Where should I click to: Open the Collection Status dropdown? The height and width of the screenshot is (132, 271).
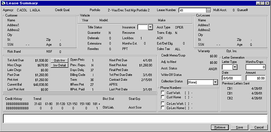[215, 82]
